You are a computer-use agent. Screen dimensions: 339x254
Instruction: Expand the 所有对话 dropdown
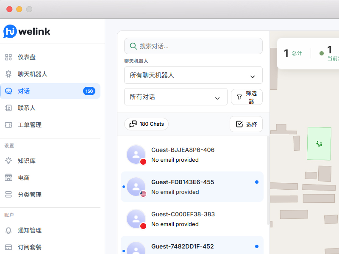[x=176, y=97]
